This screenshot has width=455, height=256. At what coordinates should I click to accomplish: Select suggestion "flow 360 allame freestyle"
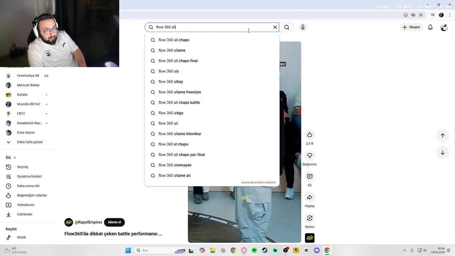[212, 92]
